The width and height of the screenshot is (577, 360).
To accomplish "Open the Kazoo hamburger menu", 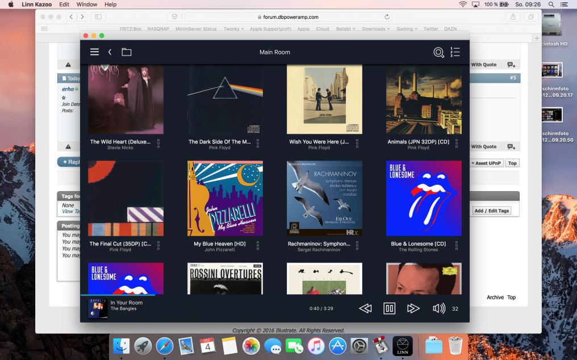I will pyautogui.click(x=94, y=52).
